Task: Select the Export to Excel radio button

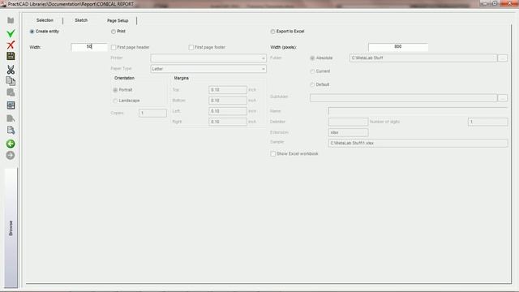Action: coord(272,32)
